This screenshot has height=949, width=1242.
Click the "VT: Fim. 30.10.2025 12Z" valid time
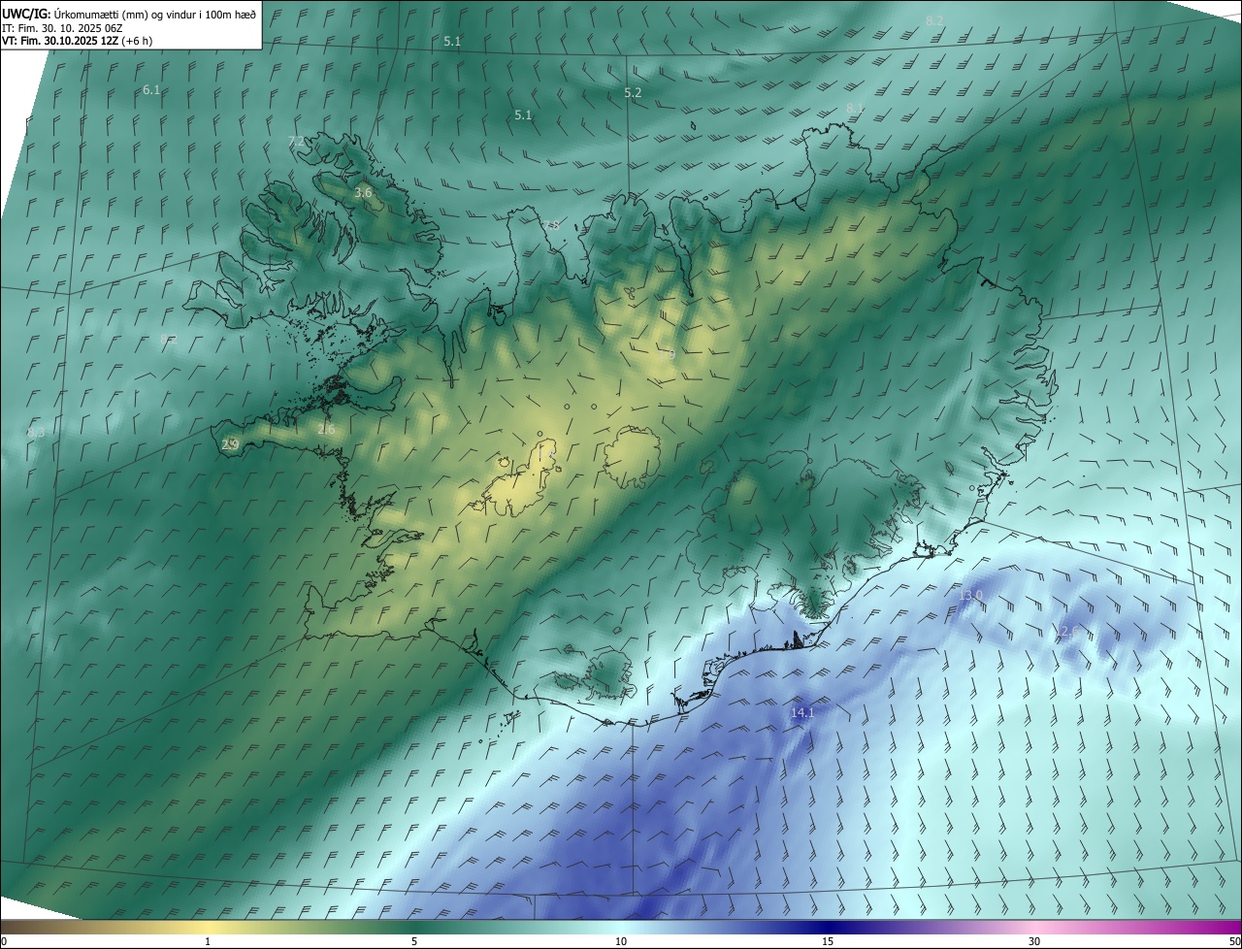coord(60,41)
